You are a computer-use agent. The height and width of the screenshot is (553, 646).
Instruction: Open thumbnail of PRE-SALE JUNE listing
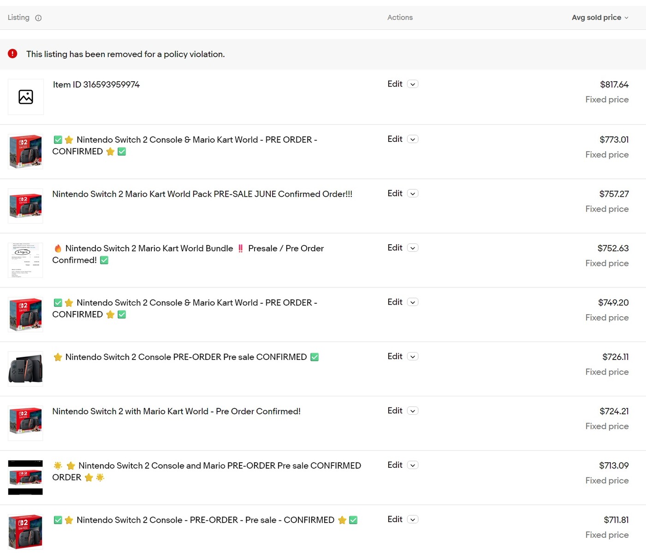[26, 206]
